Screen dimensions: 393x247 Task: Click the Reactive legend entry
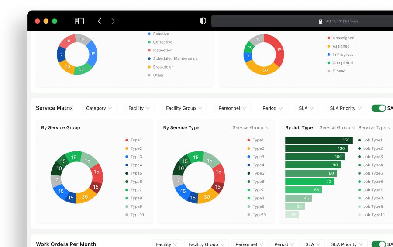pyautogui.click(x=159, y=34)
